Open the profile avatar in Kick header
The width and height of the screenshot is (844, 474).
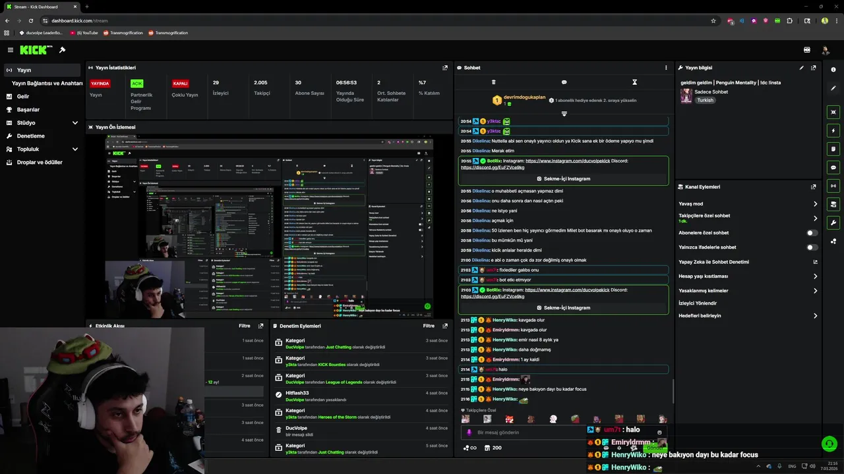[x=825, y=50]
